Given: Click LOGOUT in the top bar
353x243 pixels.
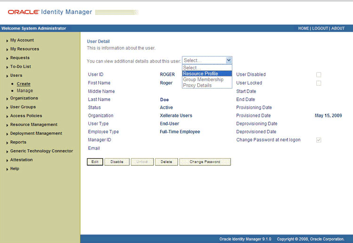Looking at the screenshot, I should point(320,28).
